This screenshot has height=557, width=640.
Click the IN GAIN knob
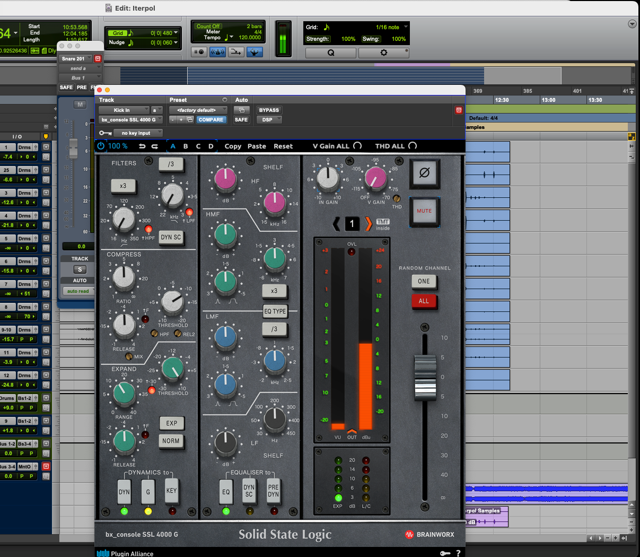pos(328,178)
